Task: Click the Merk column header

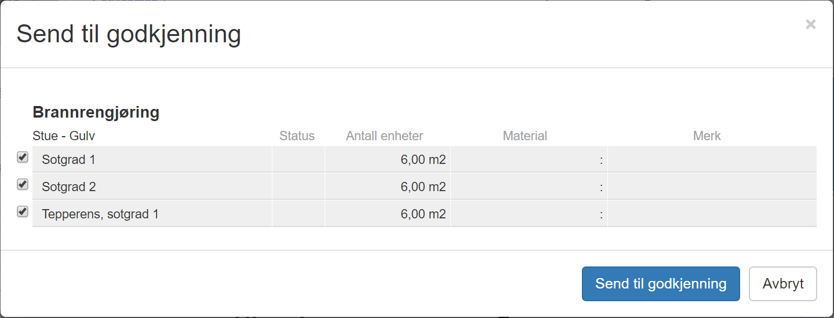Action: point(706,136)
